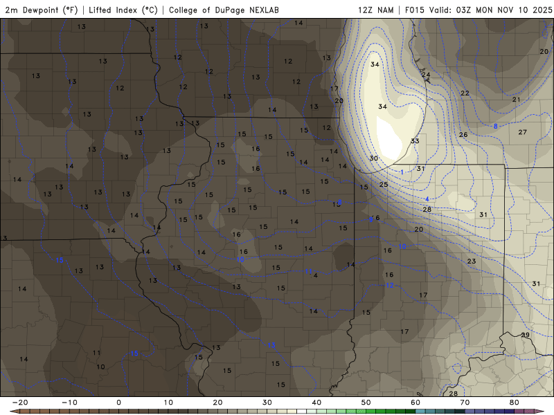Screen dimensions: 554x415
Task: Click the "80" color scale label
Action: coord(515,403)
